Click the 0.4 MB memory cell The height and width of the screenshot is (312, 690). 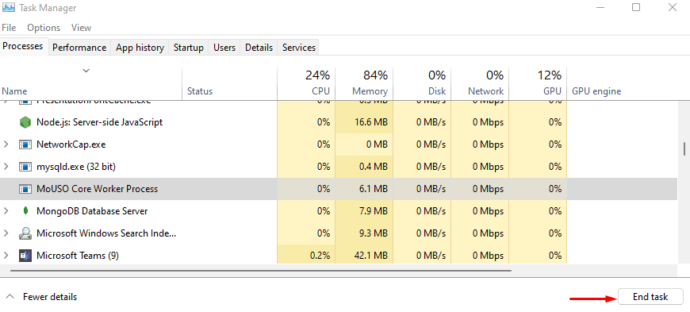point(364,167)
